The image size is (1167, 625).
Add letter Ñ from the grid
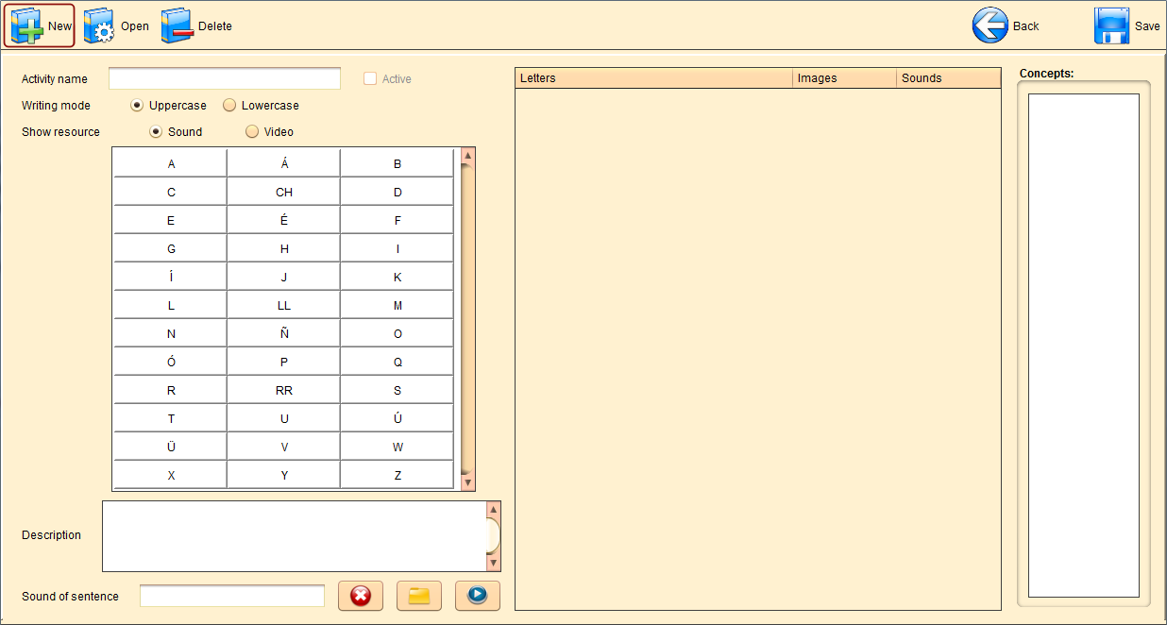tap(284, 333)
